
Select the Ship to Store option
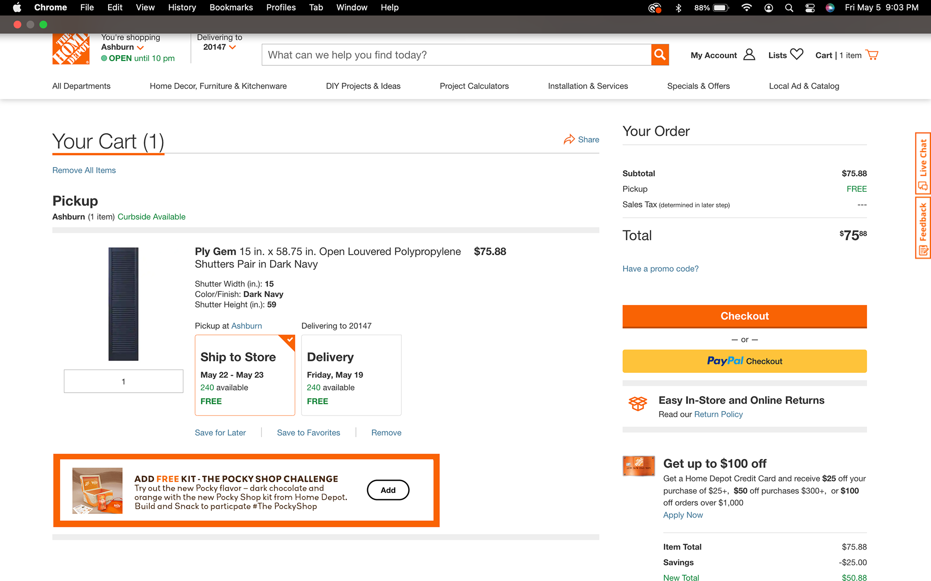244,375
